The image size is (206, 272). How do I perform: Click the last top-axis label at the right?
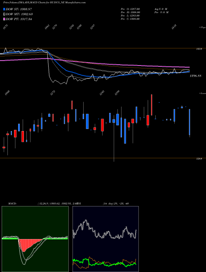click(x=174, y=27)
